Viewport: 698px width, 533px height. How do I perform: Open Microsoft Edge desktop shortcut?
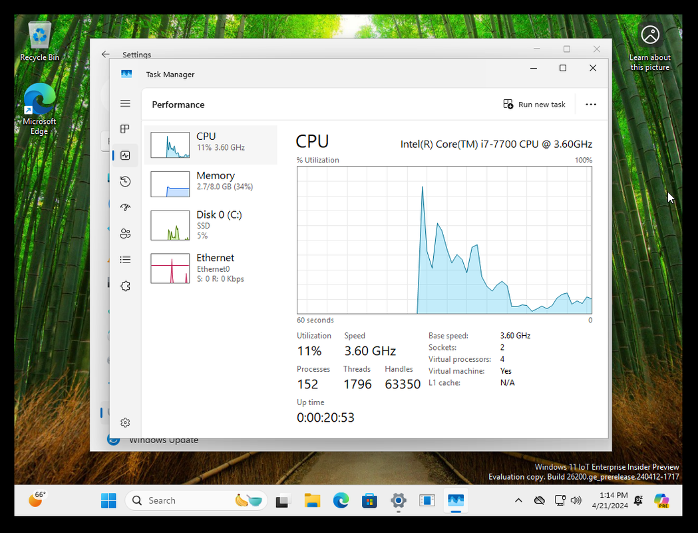39,109
